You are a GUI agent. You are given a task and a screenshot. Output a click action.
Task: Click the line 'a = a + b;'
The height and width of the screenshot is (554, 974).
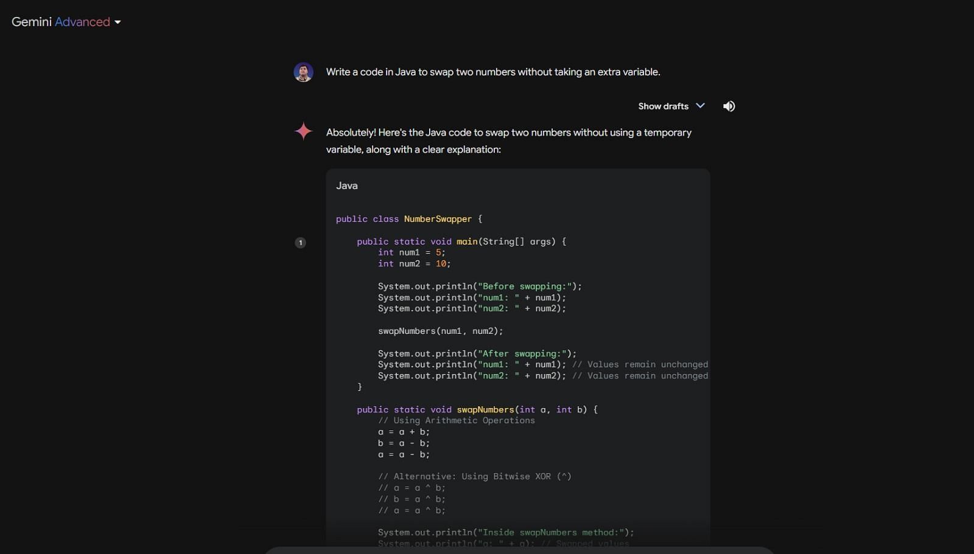coord(404,432)
